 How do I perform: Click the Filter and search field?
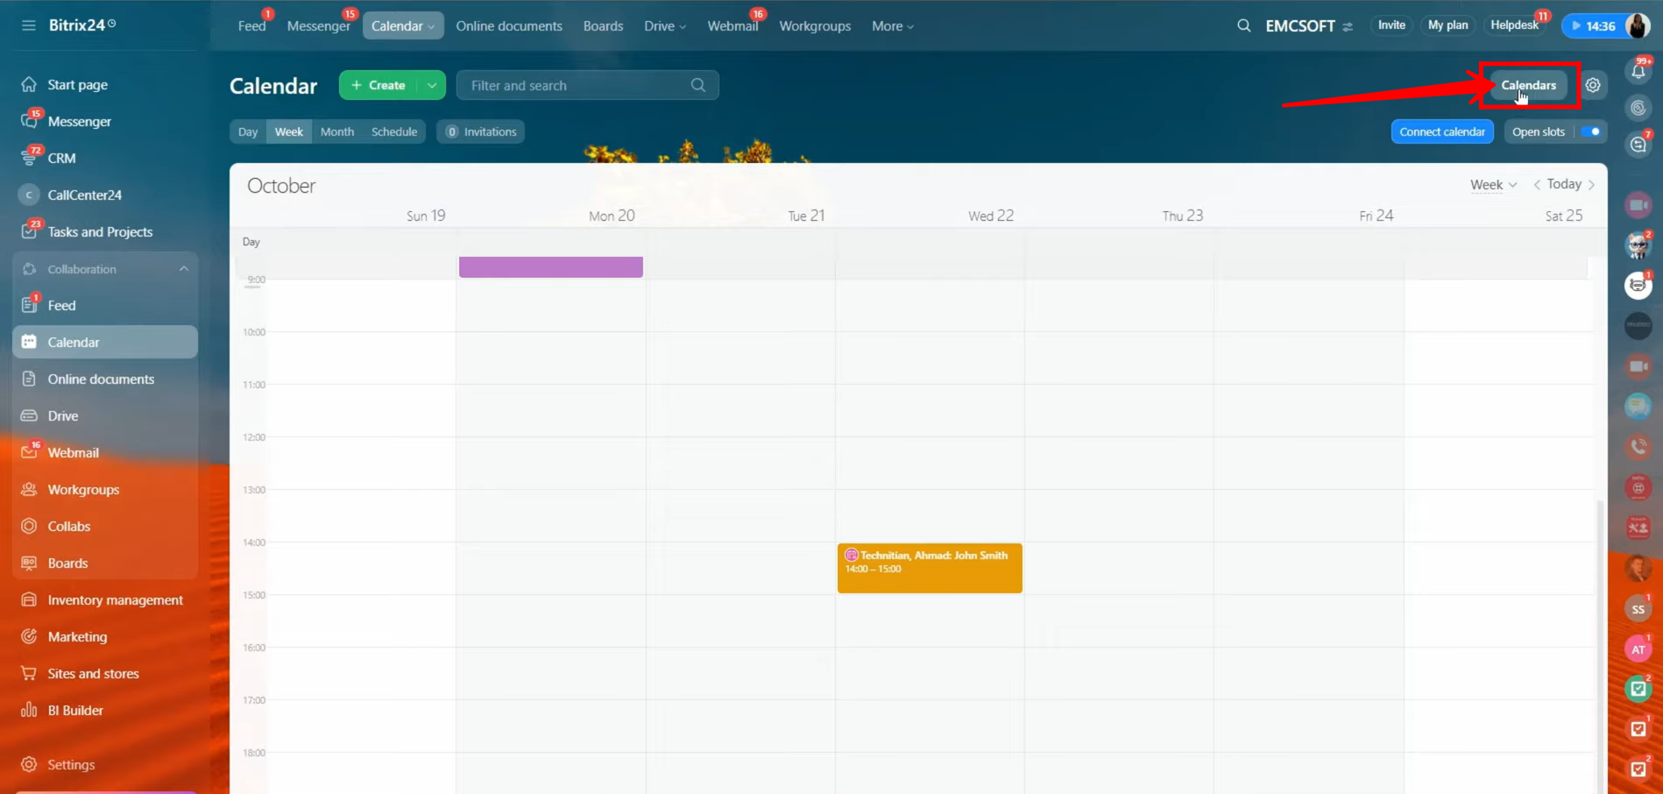[578, 85]
